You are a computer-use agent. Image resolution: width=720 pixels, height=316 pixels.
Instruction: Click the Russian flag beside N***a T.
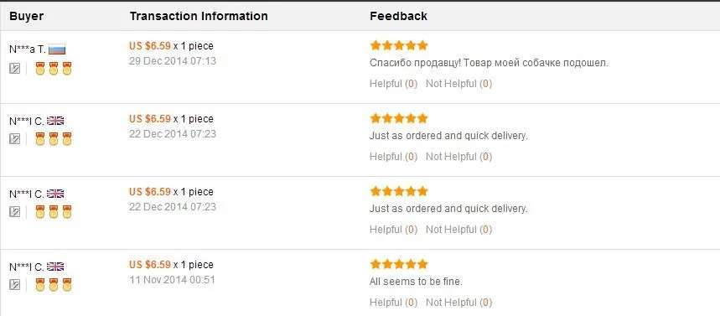(57, 49)
